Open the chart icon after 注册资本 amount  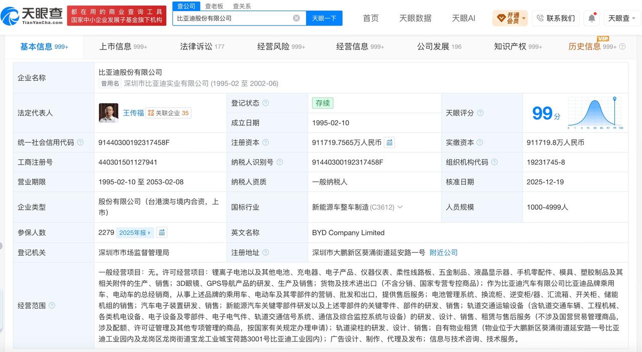pos(390,143)
